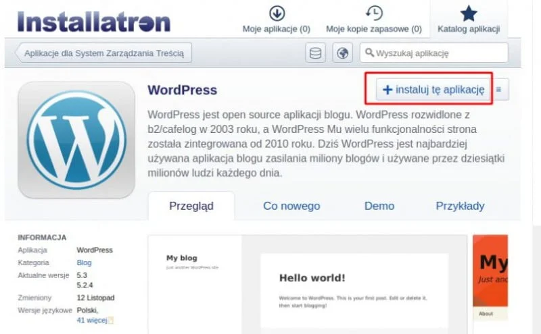Open the menu beside install button

(x=498, y=90)
